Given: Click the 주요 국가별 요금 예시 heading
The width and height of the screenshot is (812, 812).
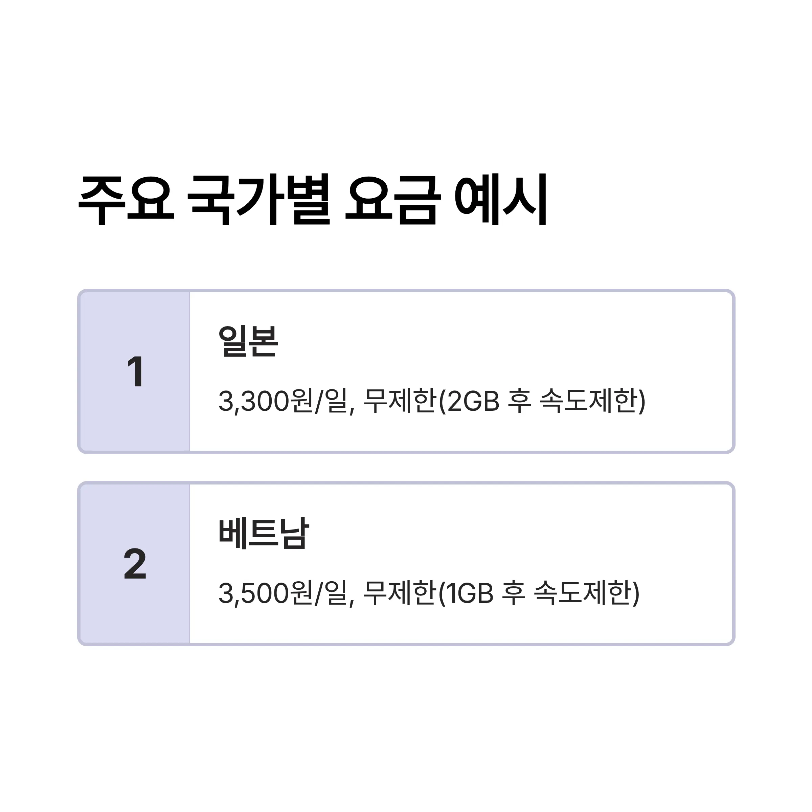Looking at the screenshot, I should [x=313, y=200].
